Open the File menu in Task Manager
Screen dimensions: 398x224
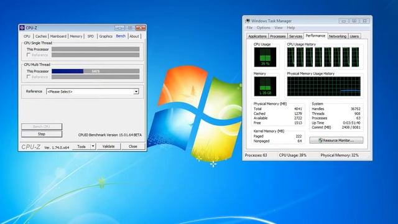tap(249, 27)
